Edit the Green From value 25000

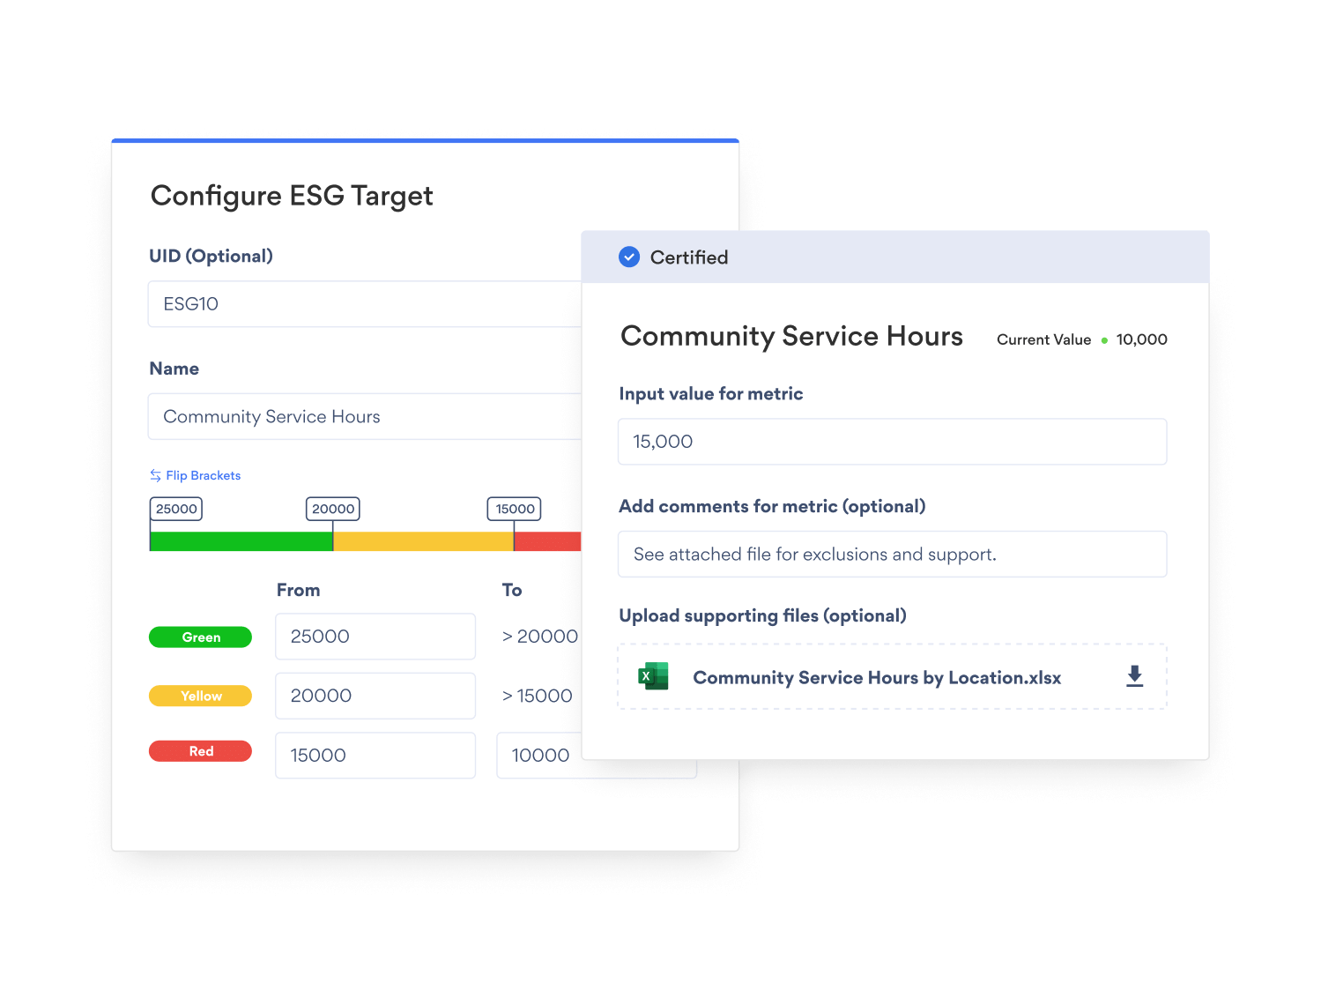375,637
